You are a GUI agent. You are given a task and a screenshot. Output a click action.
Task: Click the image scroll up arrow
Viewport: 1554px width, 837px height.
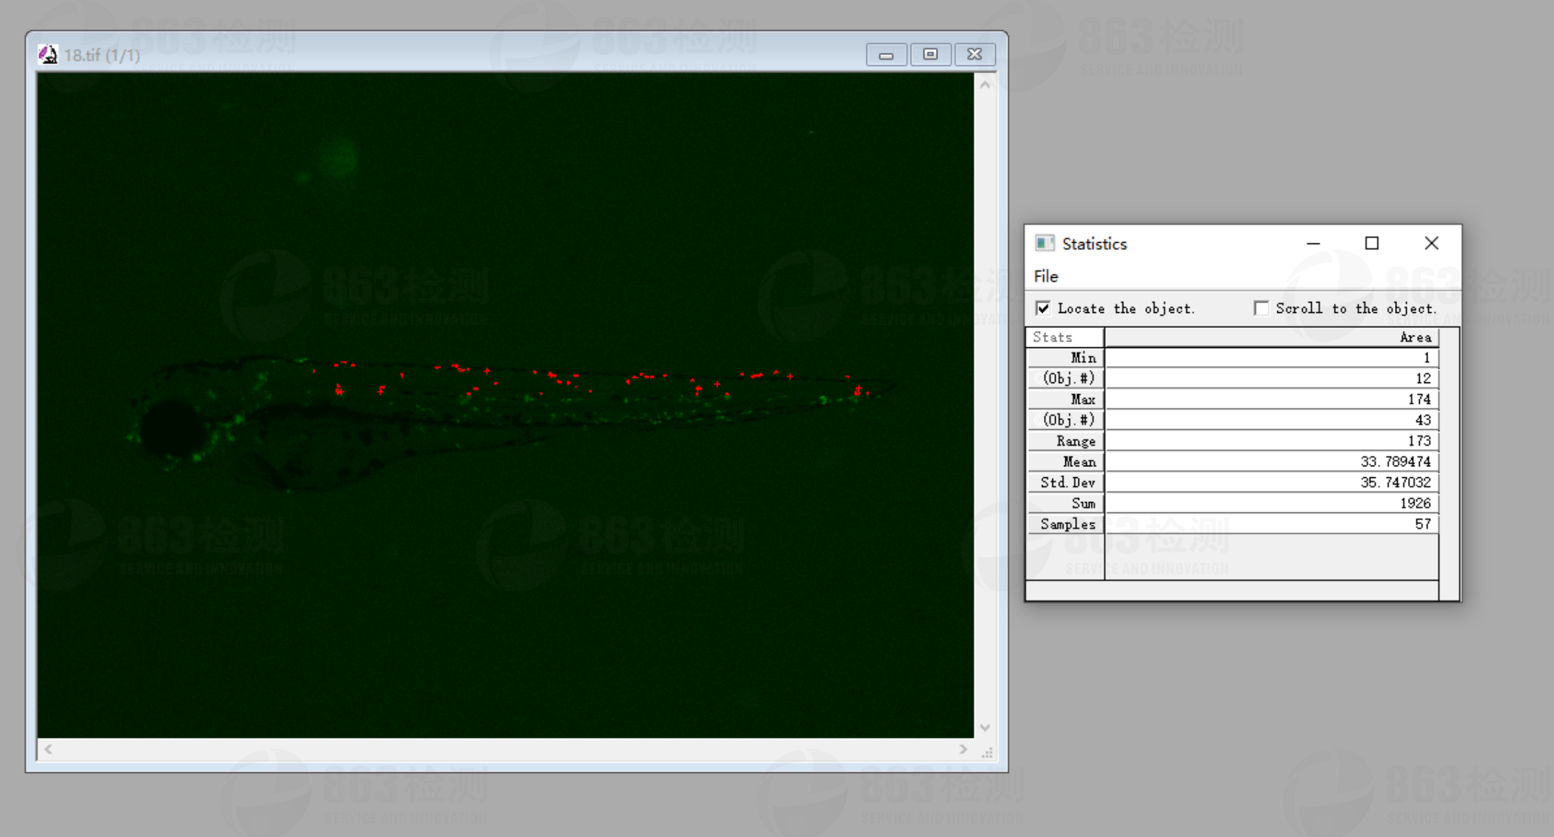tap(985, 85)
